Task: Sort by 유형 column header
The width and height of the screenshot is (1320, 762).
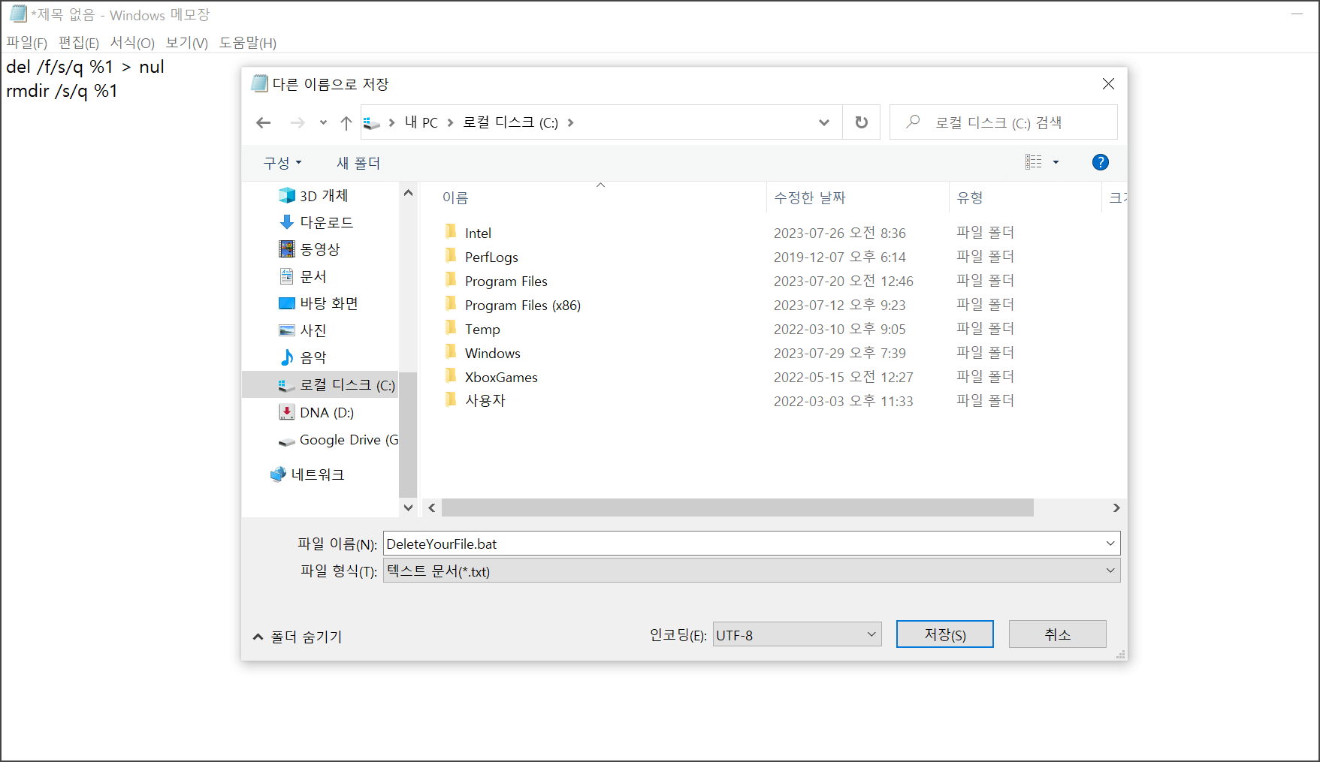Action: 970,197
